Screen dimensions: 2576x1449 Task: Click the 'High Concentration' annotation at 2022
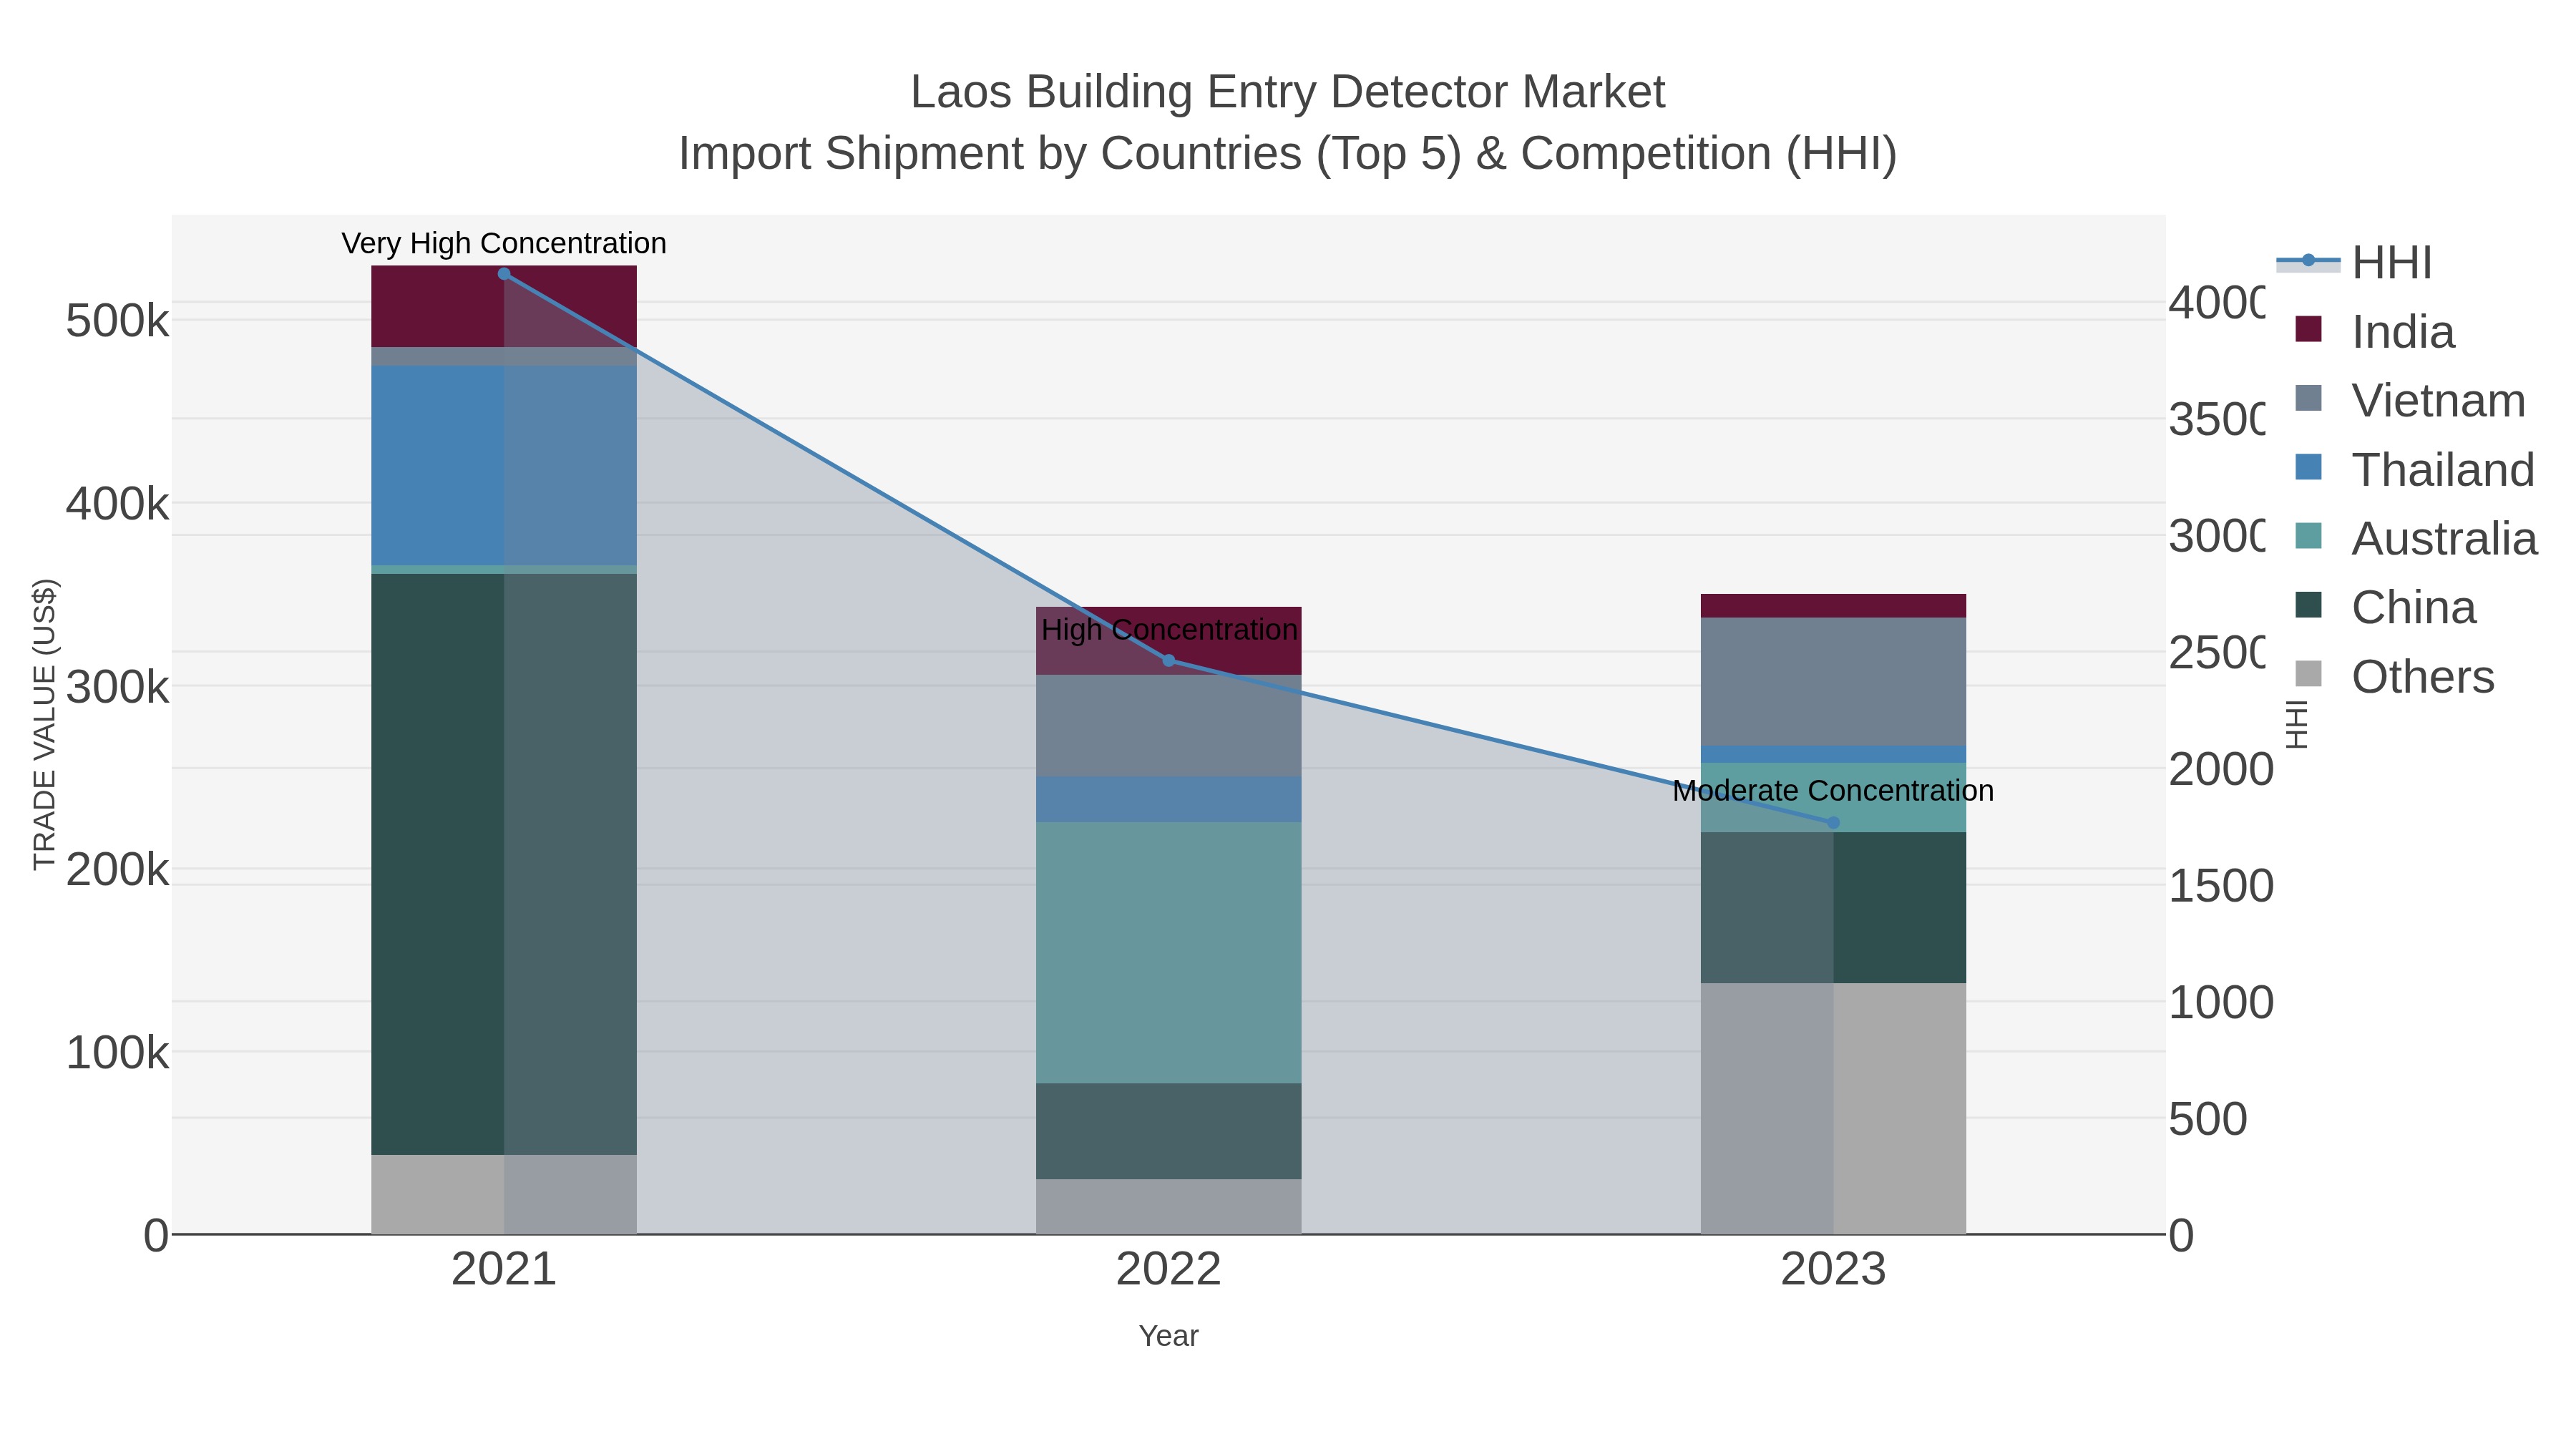click(1169, 630)
